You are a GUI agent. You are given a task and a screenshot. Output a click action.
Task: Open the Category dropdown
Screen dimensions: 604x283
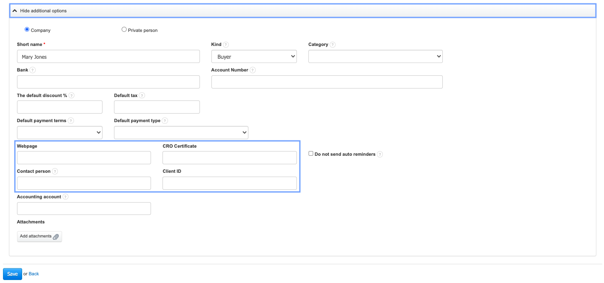coord(375,57)
